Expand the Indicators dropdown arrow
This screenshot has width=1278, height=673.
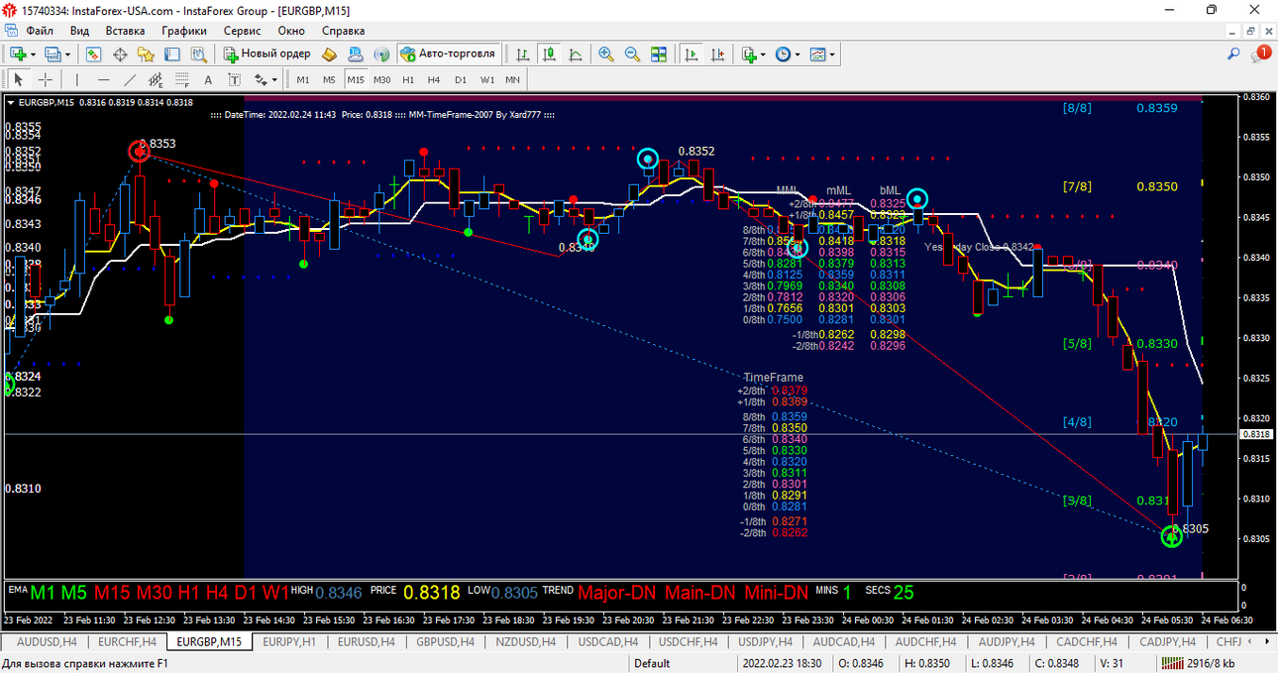coord(764,55)
